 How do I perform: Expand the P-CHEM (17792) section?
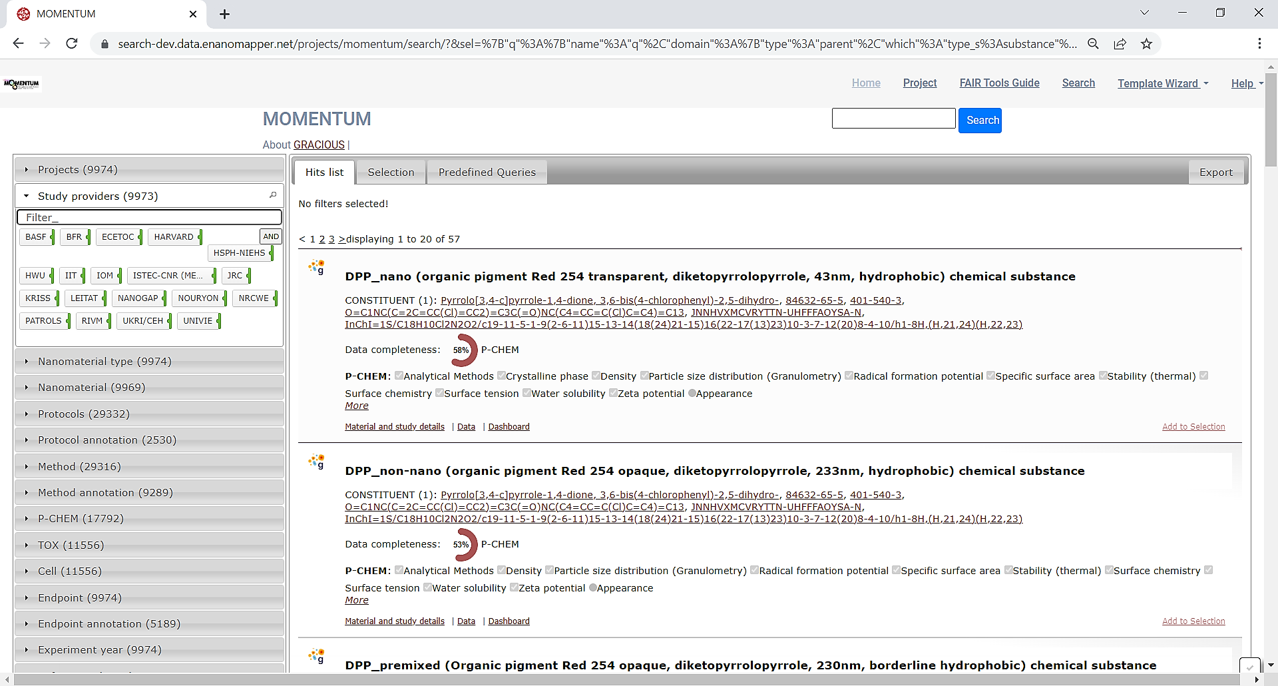point(81,519)
